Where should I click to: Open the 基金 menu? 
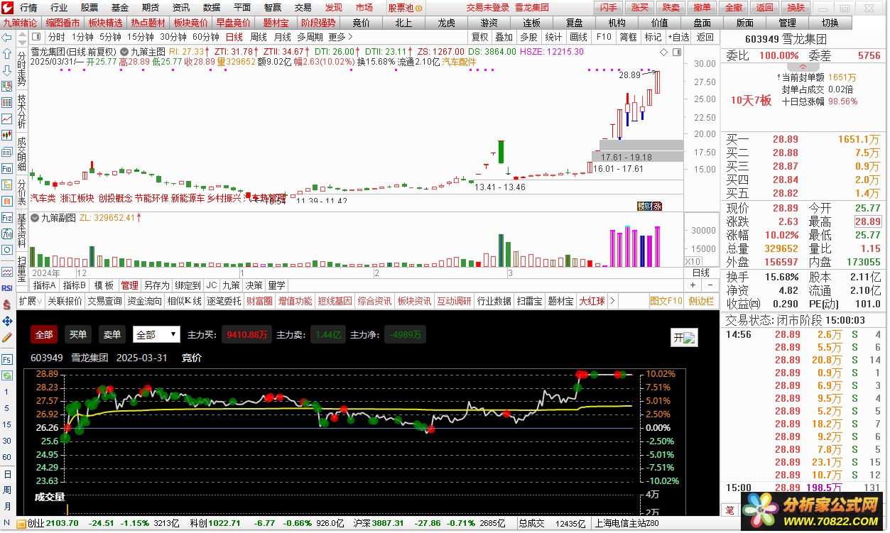click(x=120, y=7)
